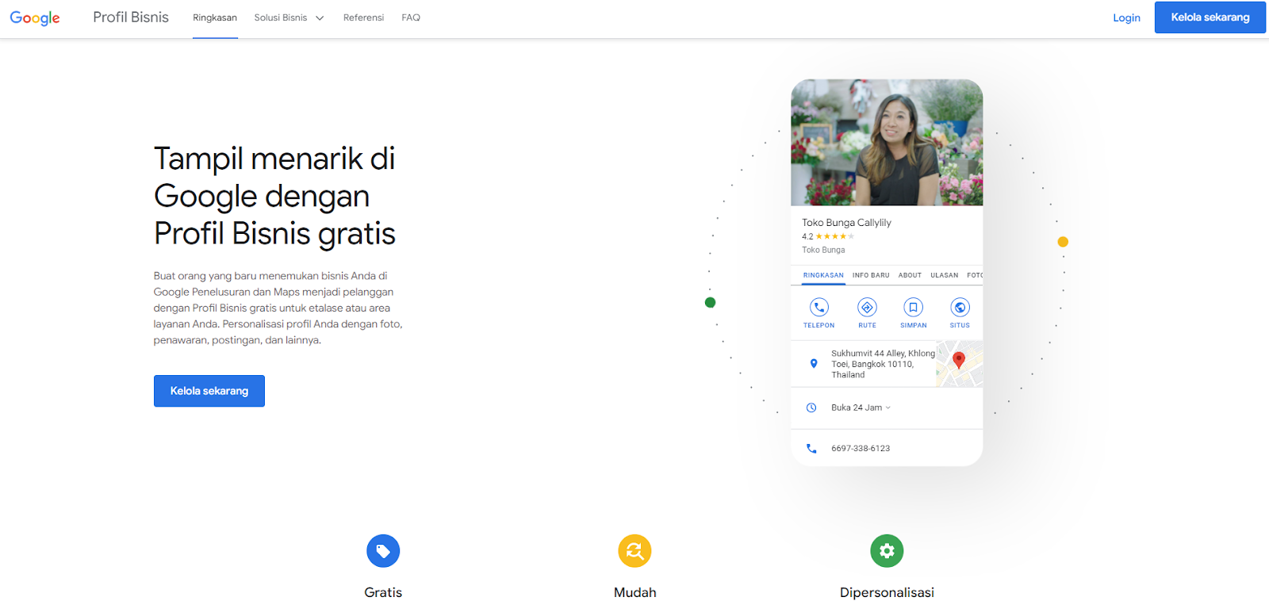
Task: Open the Ringkasan nav tab
Action: point(215,17)
